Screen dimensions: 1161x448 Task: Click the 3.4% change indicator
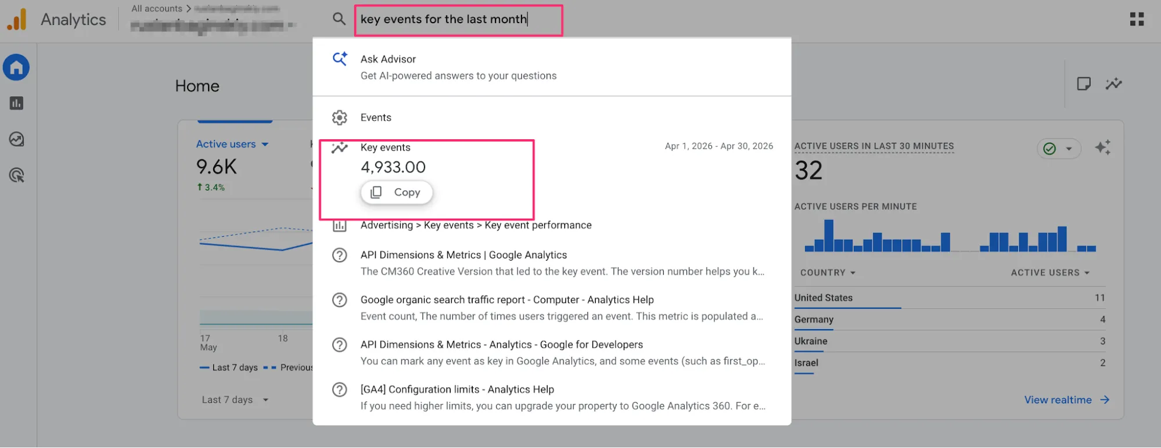211,187
